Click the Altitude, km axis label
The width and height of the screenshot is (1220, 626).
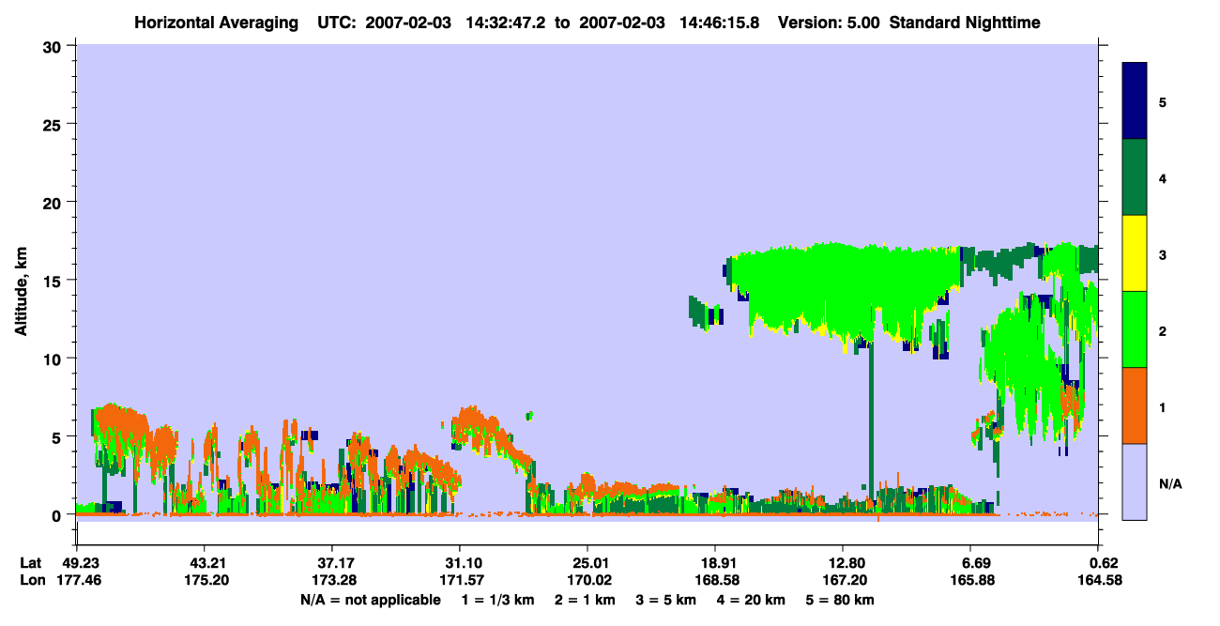(x=21, y=280)
